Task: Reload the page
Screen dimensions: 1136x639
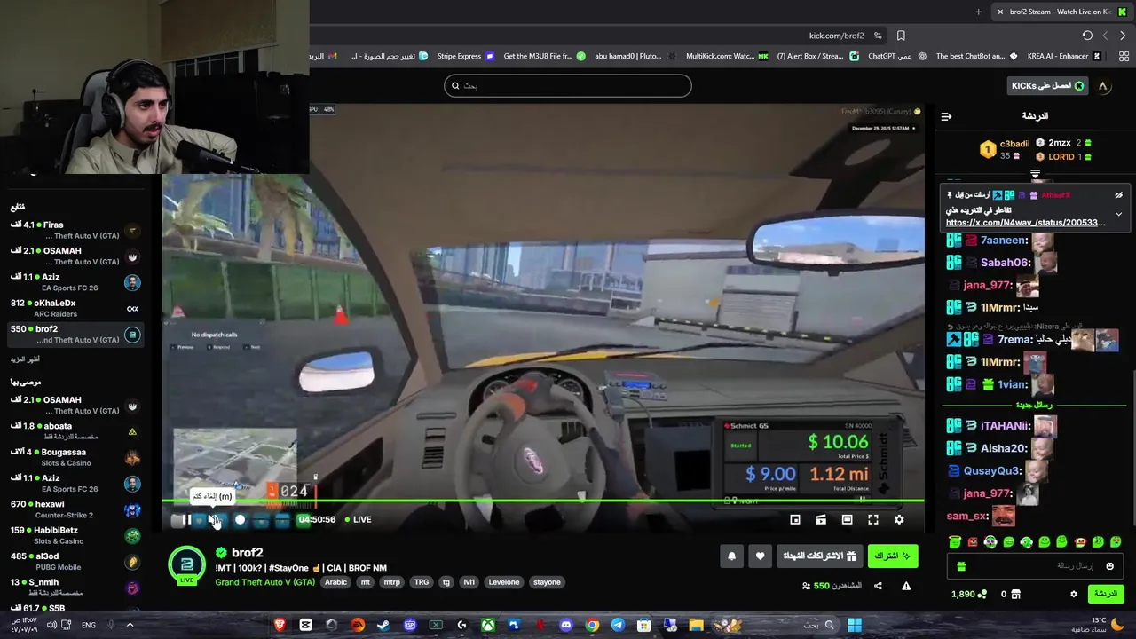Action: tap(1087, 35)
